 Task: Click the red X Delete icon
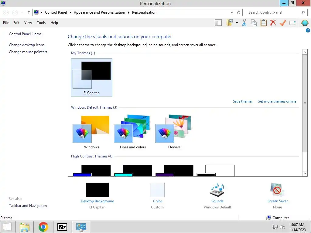coord(273,23)
